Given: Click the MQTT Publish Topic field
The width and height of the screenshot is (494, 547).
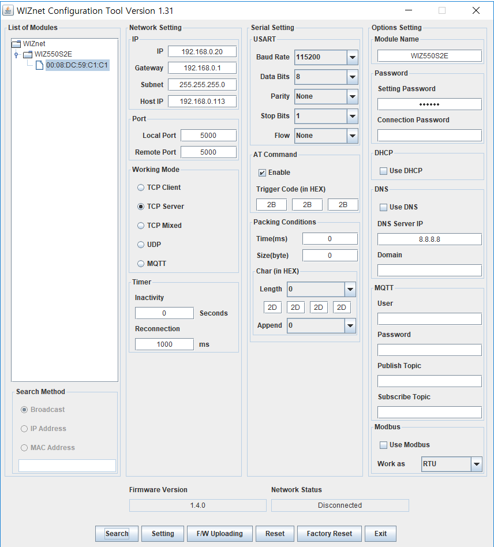Looking at the screenshot, I should 429,381.
